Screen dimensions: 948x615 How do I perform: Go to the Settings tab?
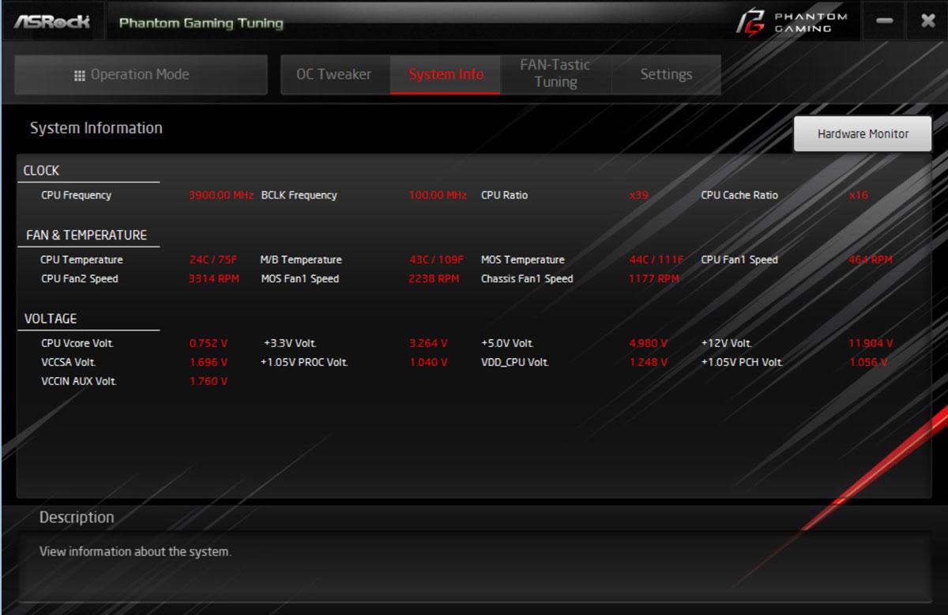point(666,74)
